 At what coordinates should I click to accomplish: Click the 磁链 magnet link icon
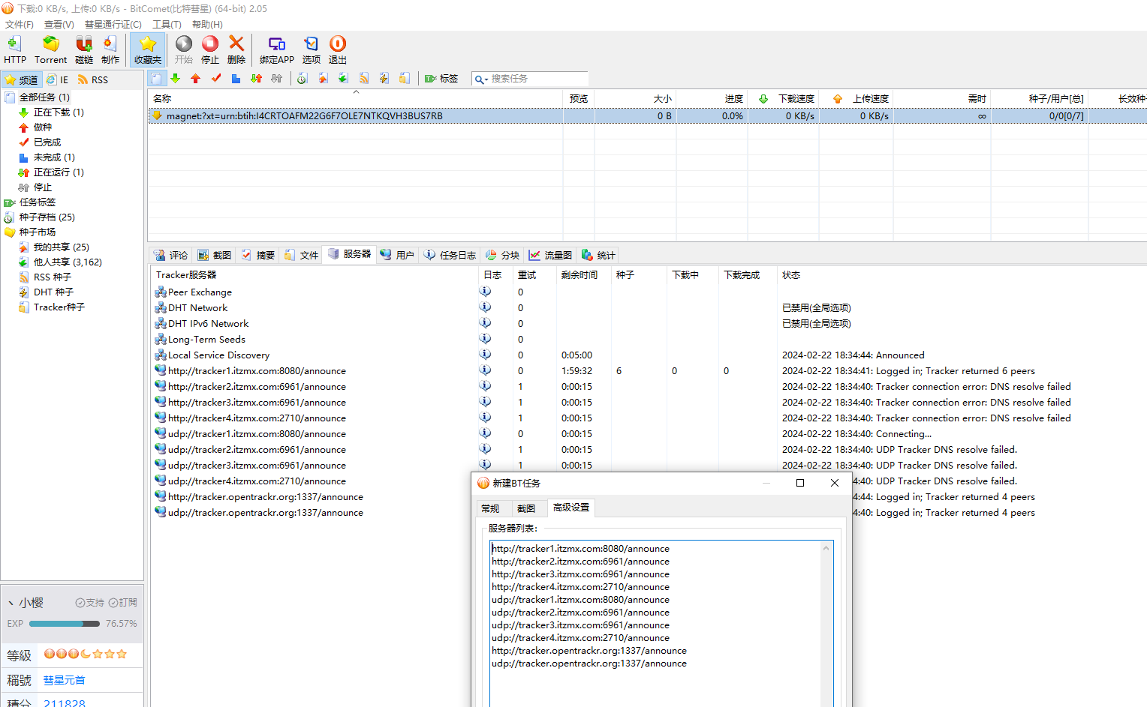click(84, 49)
